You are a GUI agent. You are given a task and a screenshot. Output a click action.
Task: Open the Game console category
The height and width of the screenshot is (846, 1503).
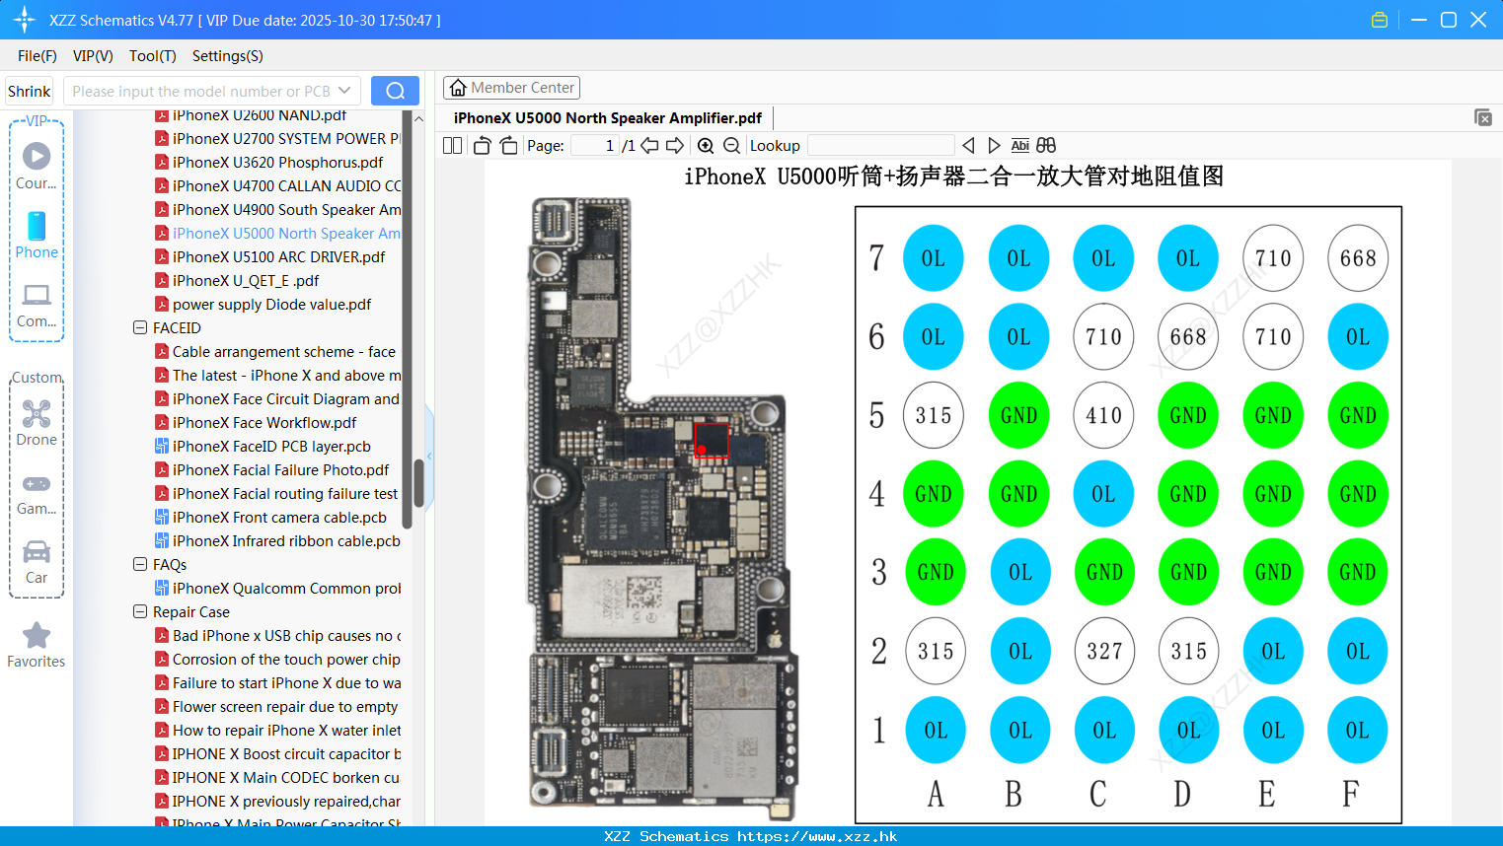tap(37, 494)
